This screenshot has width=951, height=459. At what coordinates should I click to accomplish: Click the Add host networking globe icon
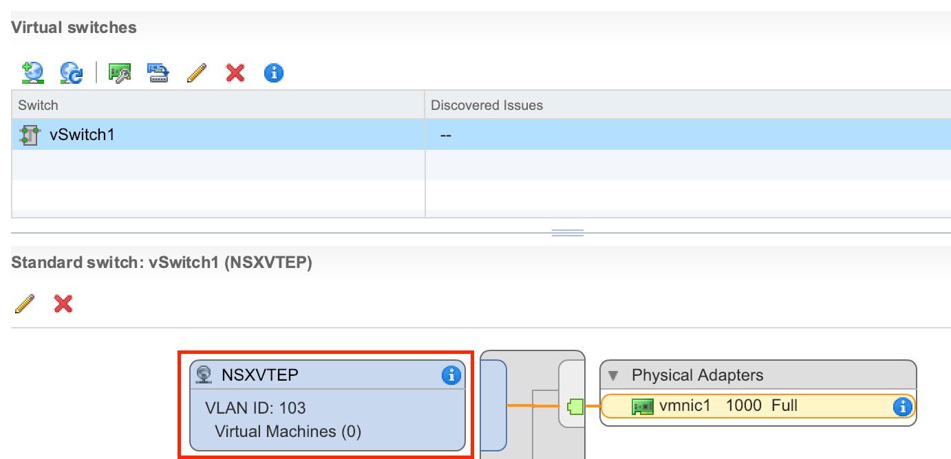click(32, 73)
